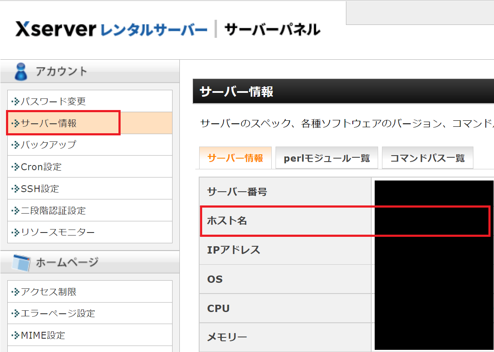
Task: Click the ホスト名 row label
Action: pyautogui.click(x=227, y=221)
